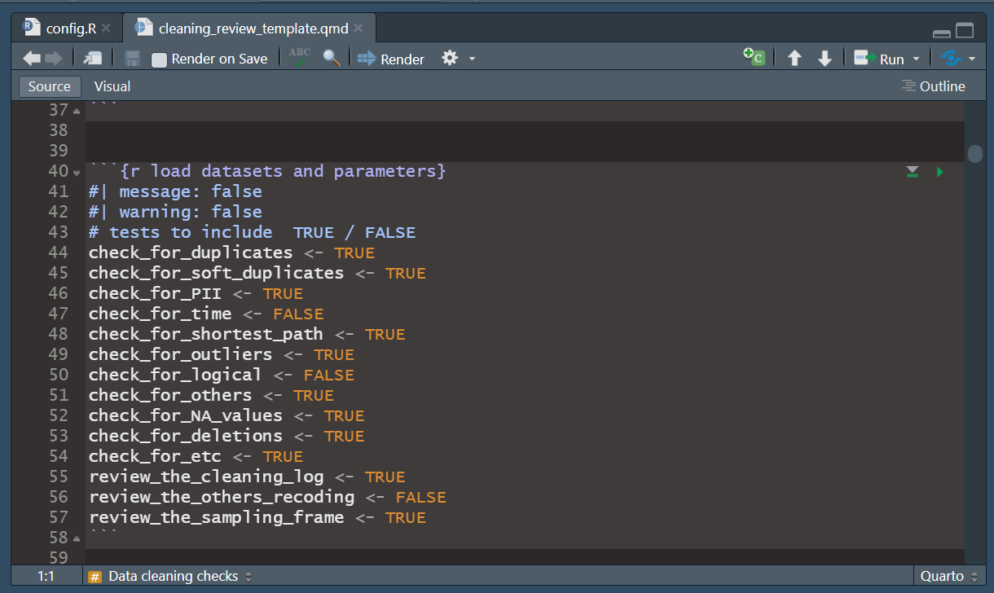The height and width of the screenshot is (593, 994).
Task: Switch to Visual editor mode
Action: [x=112, y=86]
